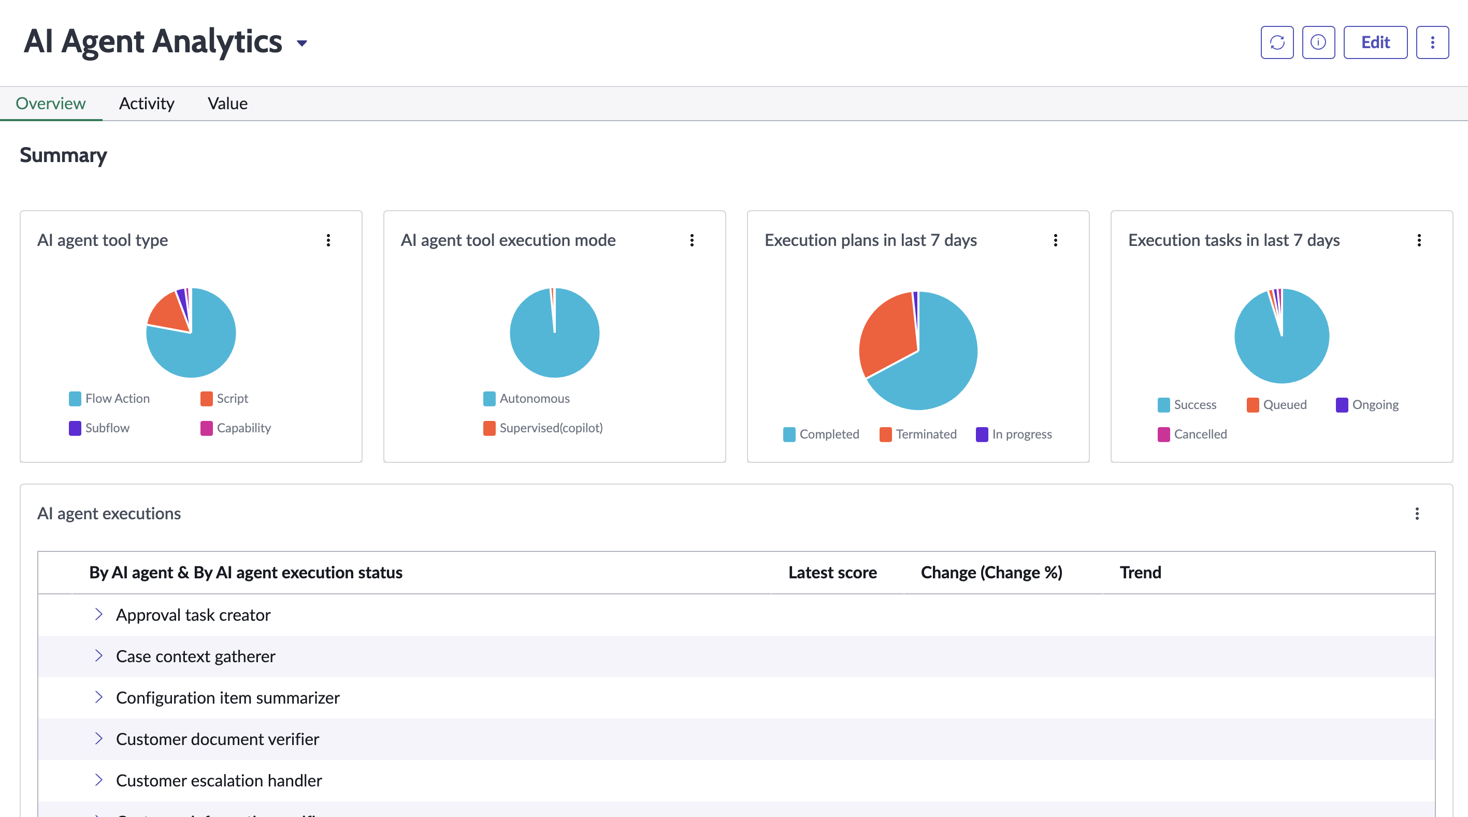
Task: Expand the Configuration item summarizer row
Action: (98, 697)
